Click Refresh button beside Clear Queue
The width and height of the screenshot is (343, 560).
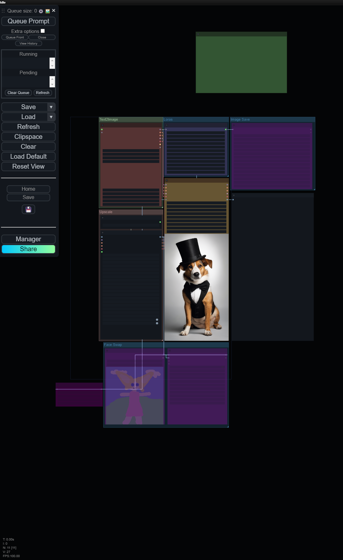[43, 93]
